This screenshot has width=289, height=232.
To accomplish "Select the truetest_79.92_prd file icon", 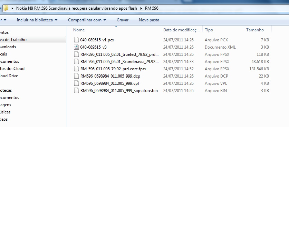I will click(x=76, y=54).
